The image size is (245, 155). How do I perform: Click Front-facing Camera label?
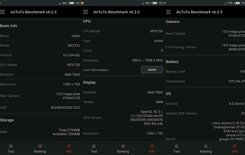pos(181,47)
